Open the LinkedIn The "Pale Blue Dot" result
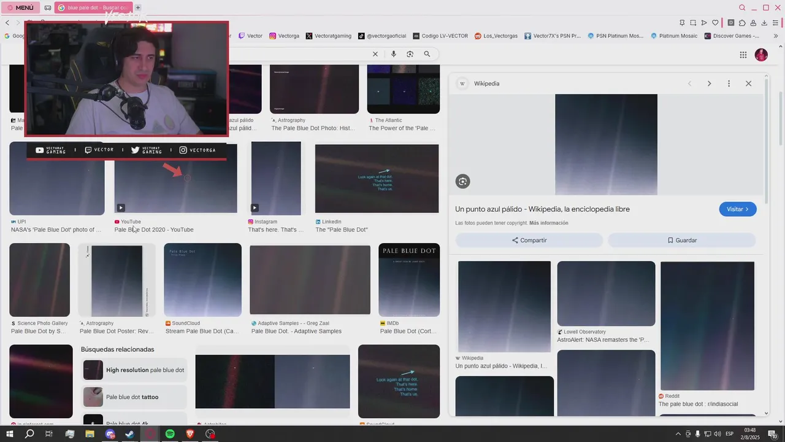The height and width of the screenshot is (442, 785). [x=377, y=179]
